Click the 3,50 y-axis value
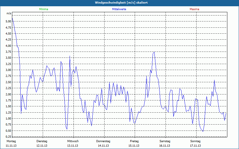239x149 pixels. [x=8, y=58]
